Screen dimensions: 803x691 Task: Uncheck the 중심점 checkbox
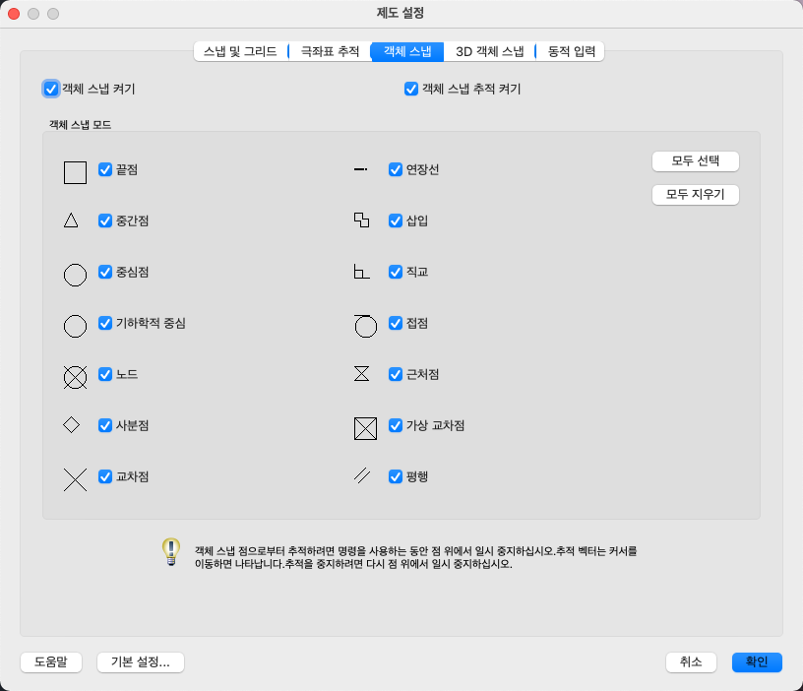(x=105, y=272)
